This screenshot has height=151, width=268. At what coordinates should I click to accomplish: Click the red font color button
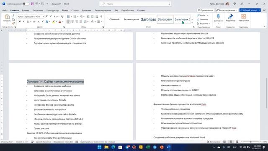[x=60, y=22]
